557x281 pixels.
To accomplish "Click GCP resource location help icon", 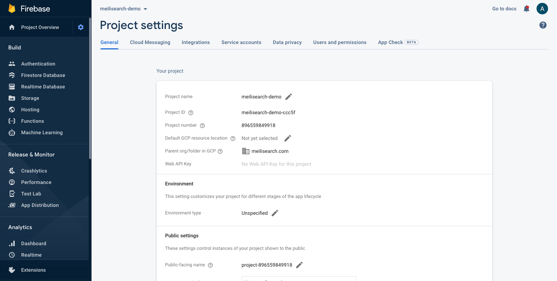I will point(233,139).
